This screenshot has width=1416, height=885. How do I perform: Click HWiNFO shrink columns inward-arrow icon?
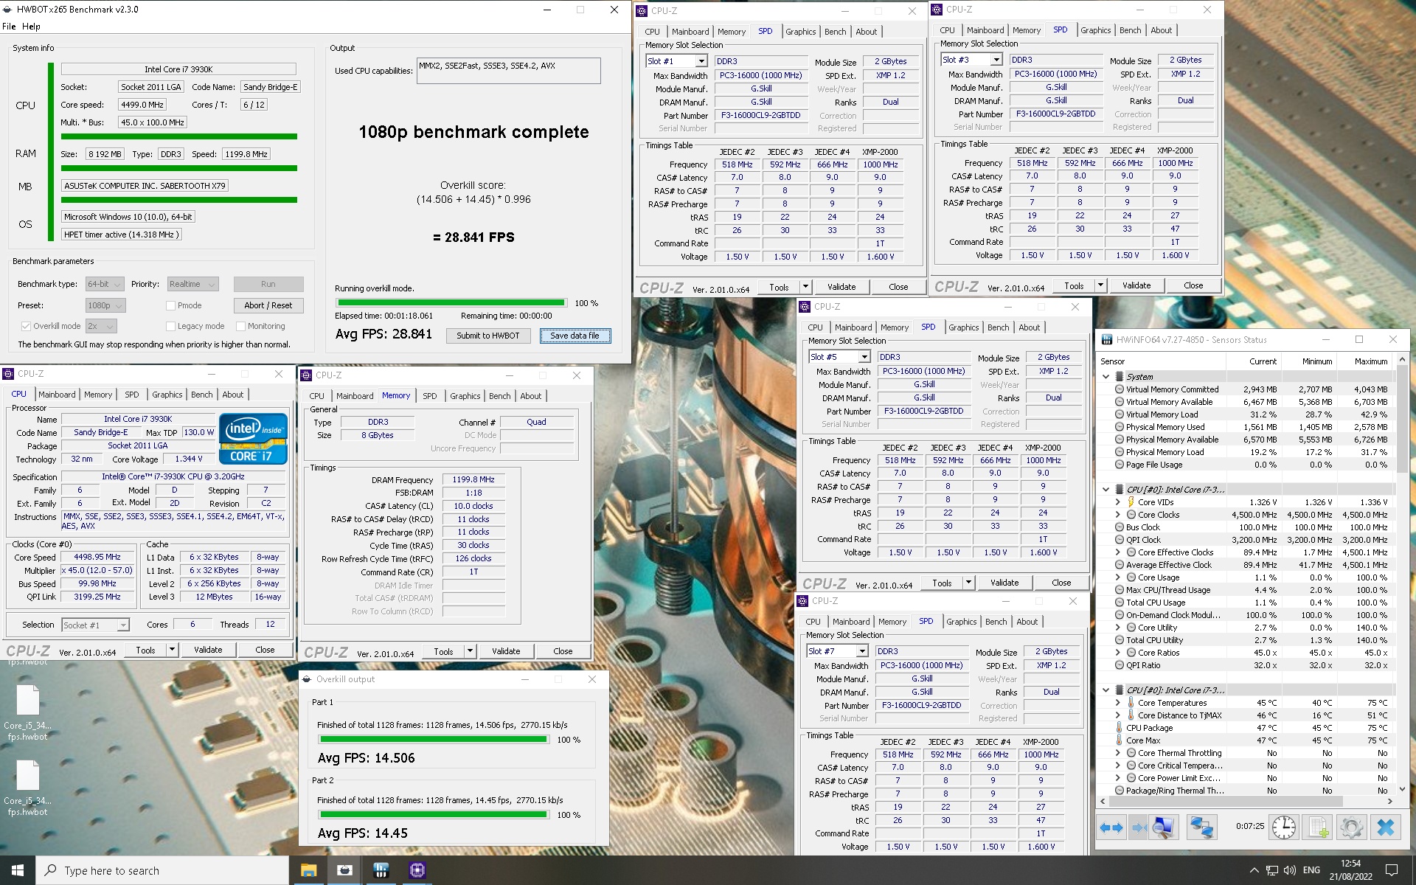(1139, 827)
